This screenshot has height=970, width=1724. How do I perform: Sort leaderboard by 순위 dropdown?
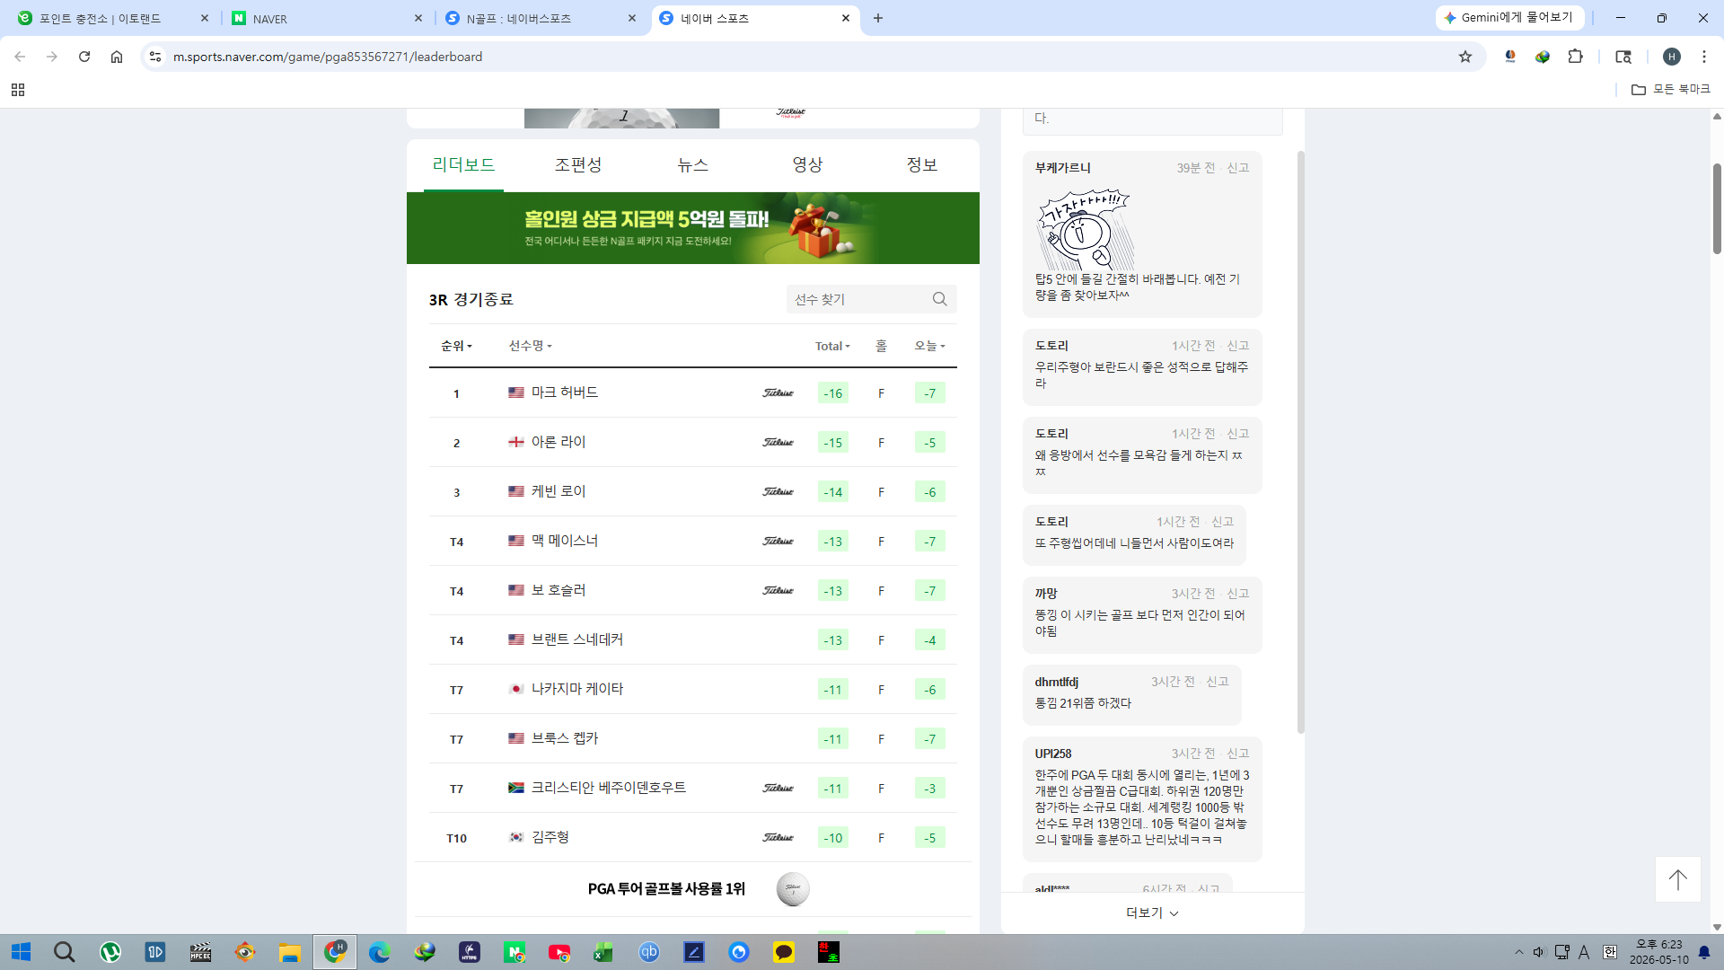pyautogui.click(x=456, y=346)
